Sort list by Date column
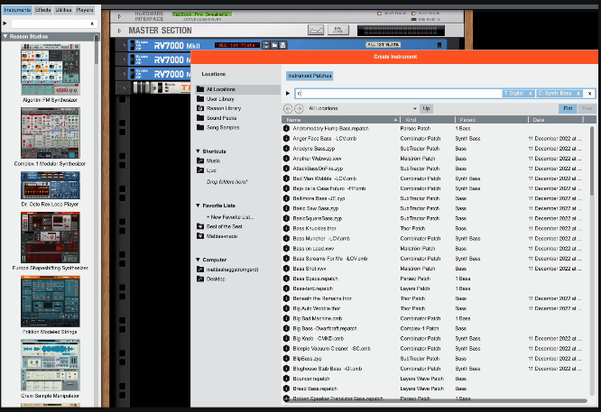 556,120
